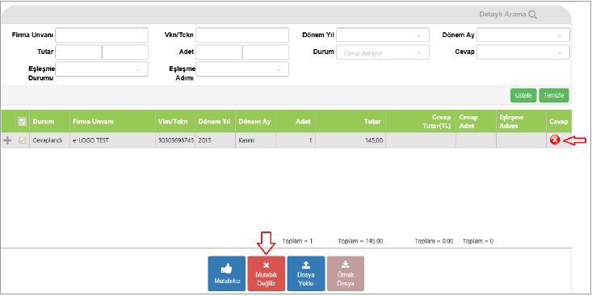The image size is (592, 296).
Task: Click the e-LOGO TEST company cell
Action: [x=112, y=140]
